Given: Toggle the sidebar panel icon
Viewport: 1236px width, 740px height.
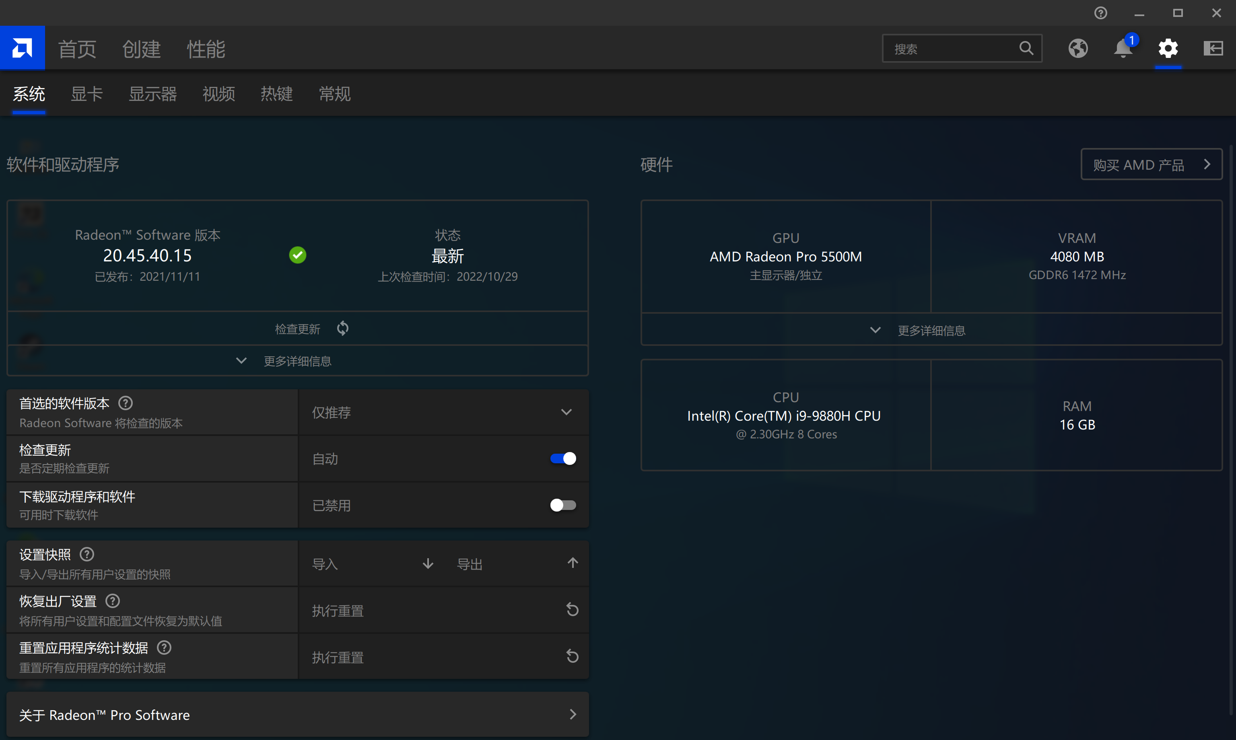Looking at the screenshot, I should [x=1213, y=48].
